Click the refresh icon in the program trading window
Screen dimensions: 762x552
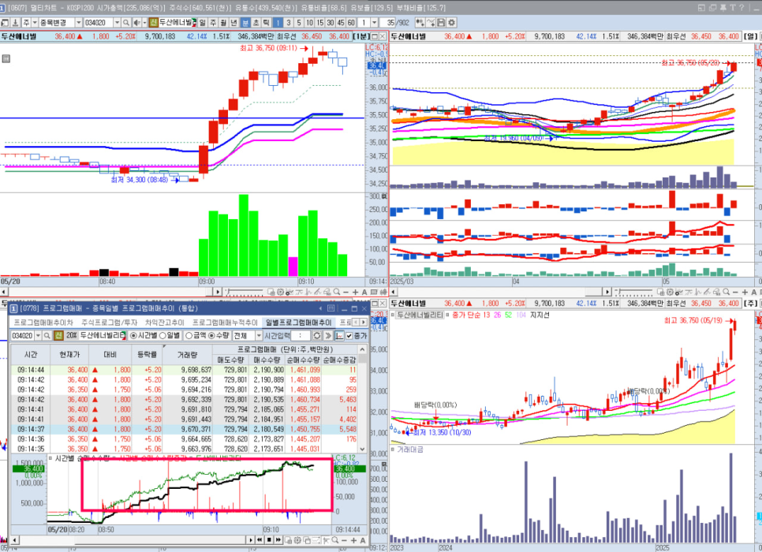(x=317, y=336)
